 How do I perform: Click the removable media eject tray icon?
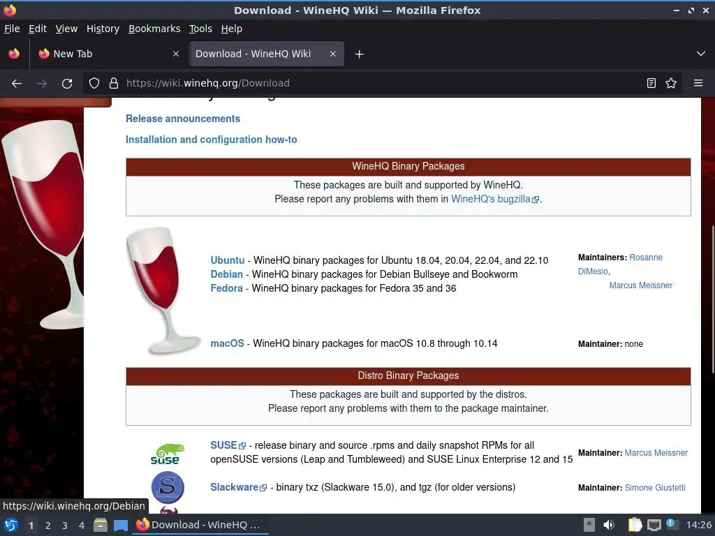pos(589,525)
